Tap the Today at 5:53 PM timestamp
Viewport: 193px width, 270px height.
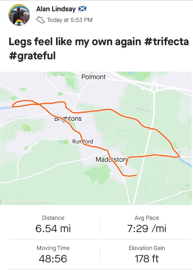(70, 20)
